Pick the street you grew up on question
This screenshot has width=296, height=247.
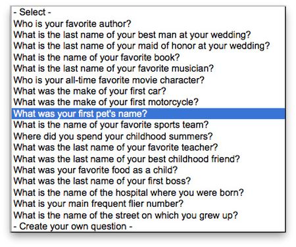[148, 215]
